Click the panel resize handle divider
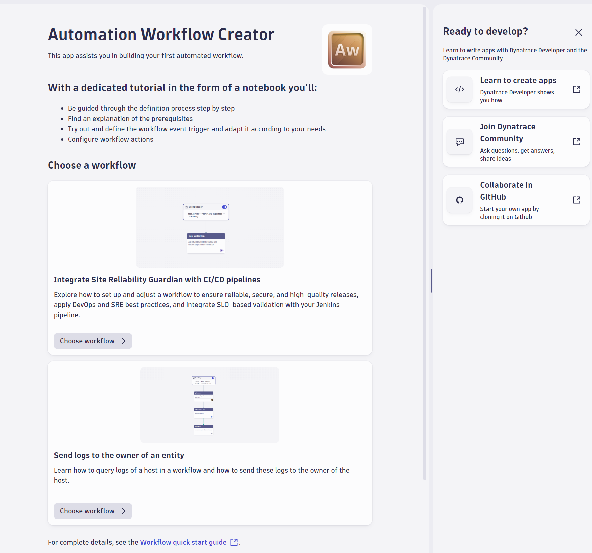The height and width of the screenshot is (553, 592). click(431, 281)
